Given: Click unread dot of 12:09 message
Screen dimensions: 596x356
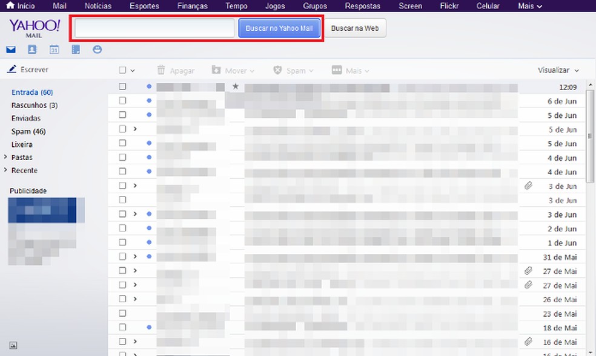Looking at the screenshot, I should [149, 86].
